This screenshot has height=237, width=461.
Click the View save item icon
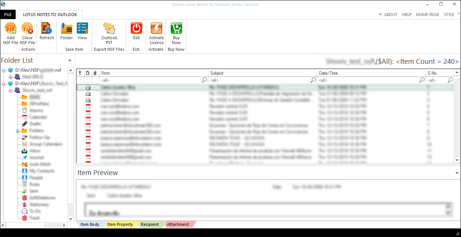[x=82, y=28]
